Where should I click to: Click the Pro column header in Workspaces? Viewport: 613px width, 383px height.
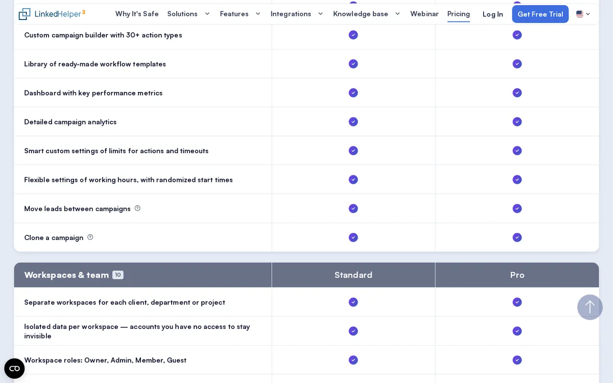(x=517, y=275)
